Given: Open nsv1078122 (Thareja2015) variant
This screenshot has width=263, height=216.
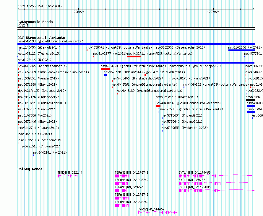Looking at the screenshot, I should 39,54.
